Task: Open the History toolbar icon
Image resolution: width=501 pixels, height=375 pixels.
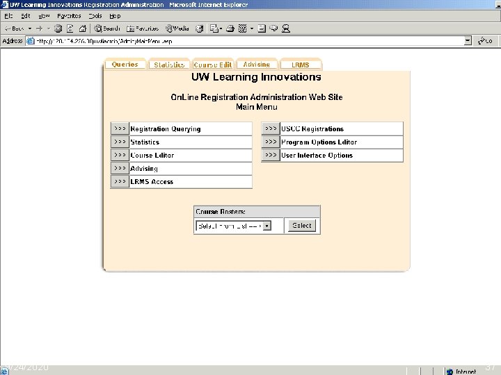Action: click(x=200, y=28)
